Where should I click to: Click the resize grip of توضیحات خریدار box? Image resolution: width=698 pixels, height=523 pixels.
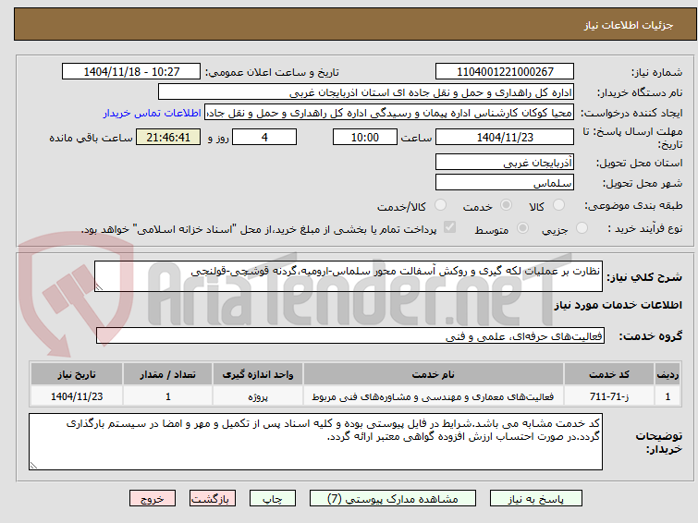33,465
